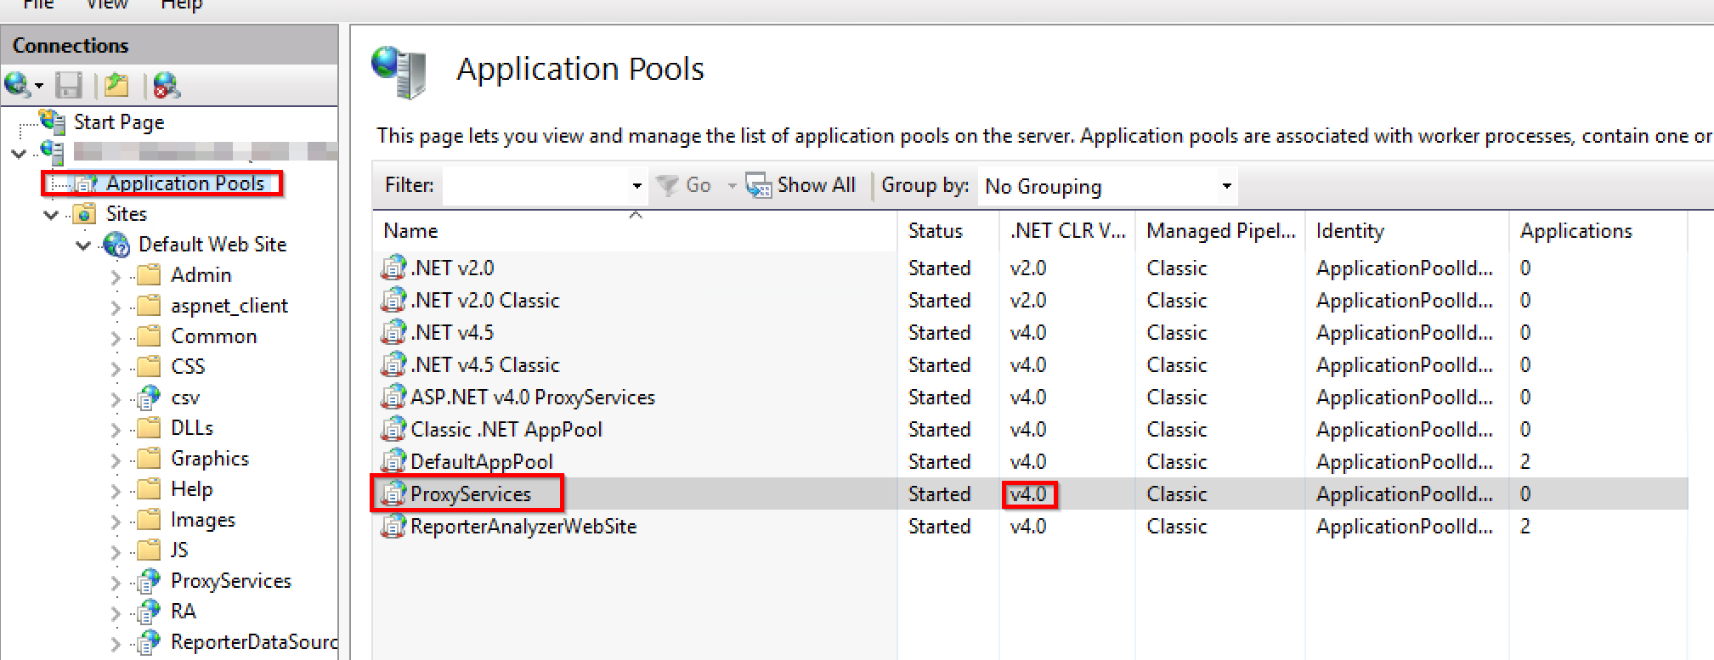
Task: Open the Help menu
Action: (x=182, y=5)
